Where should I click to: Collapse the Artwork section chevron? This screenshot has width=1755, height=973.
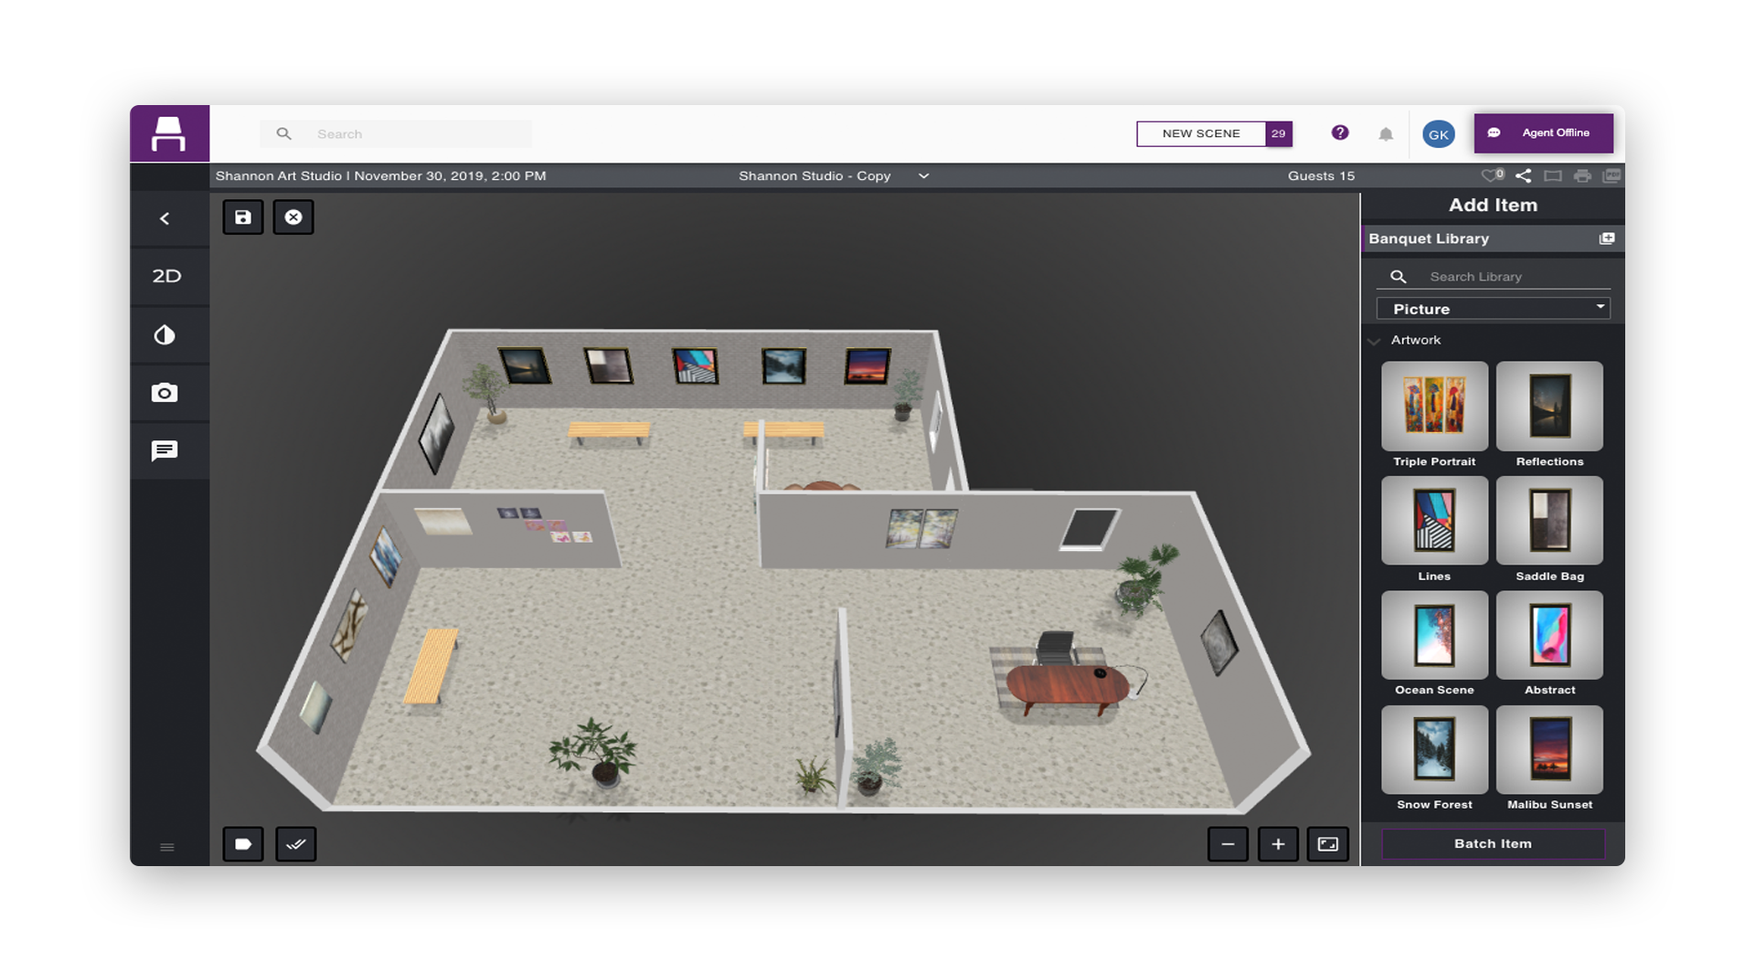point(1374,341)
